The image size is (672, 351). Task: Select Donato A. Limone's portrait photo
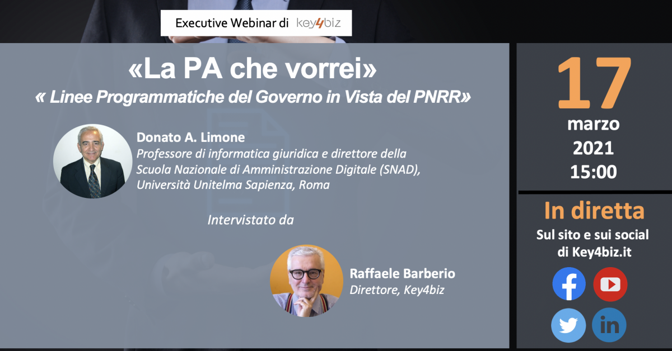[92, 162]
